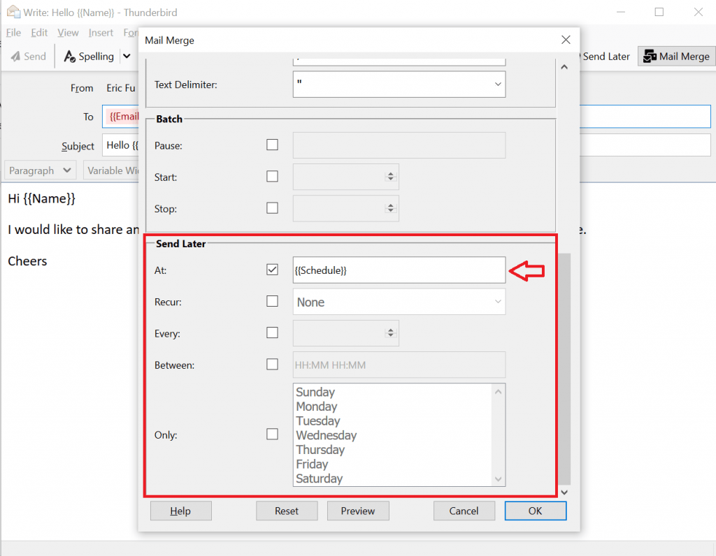
Task: Click the Spelling check icon
Action: click(x=70, y=57)
